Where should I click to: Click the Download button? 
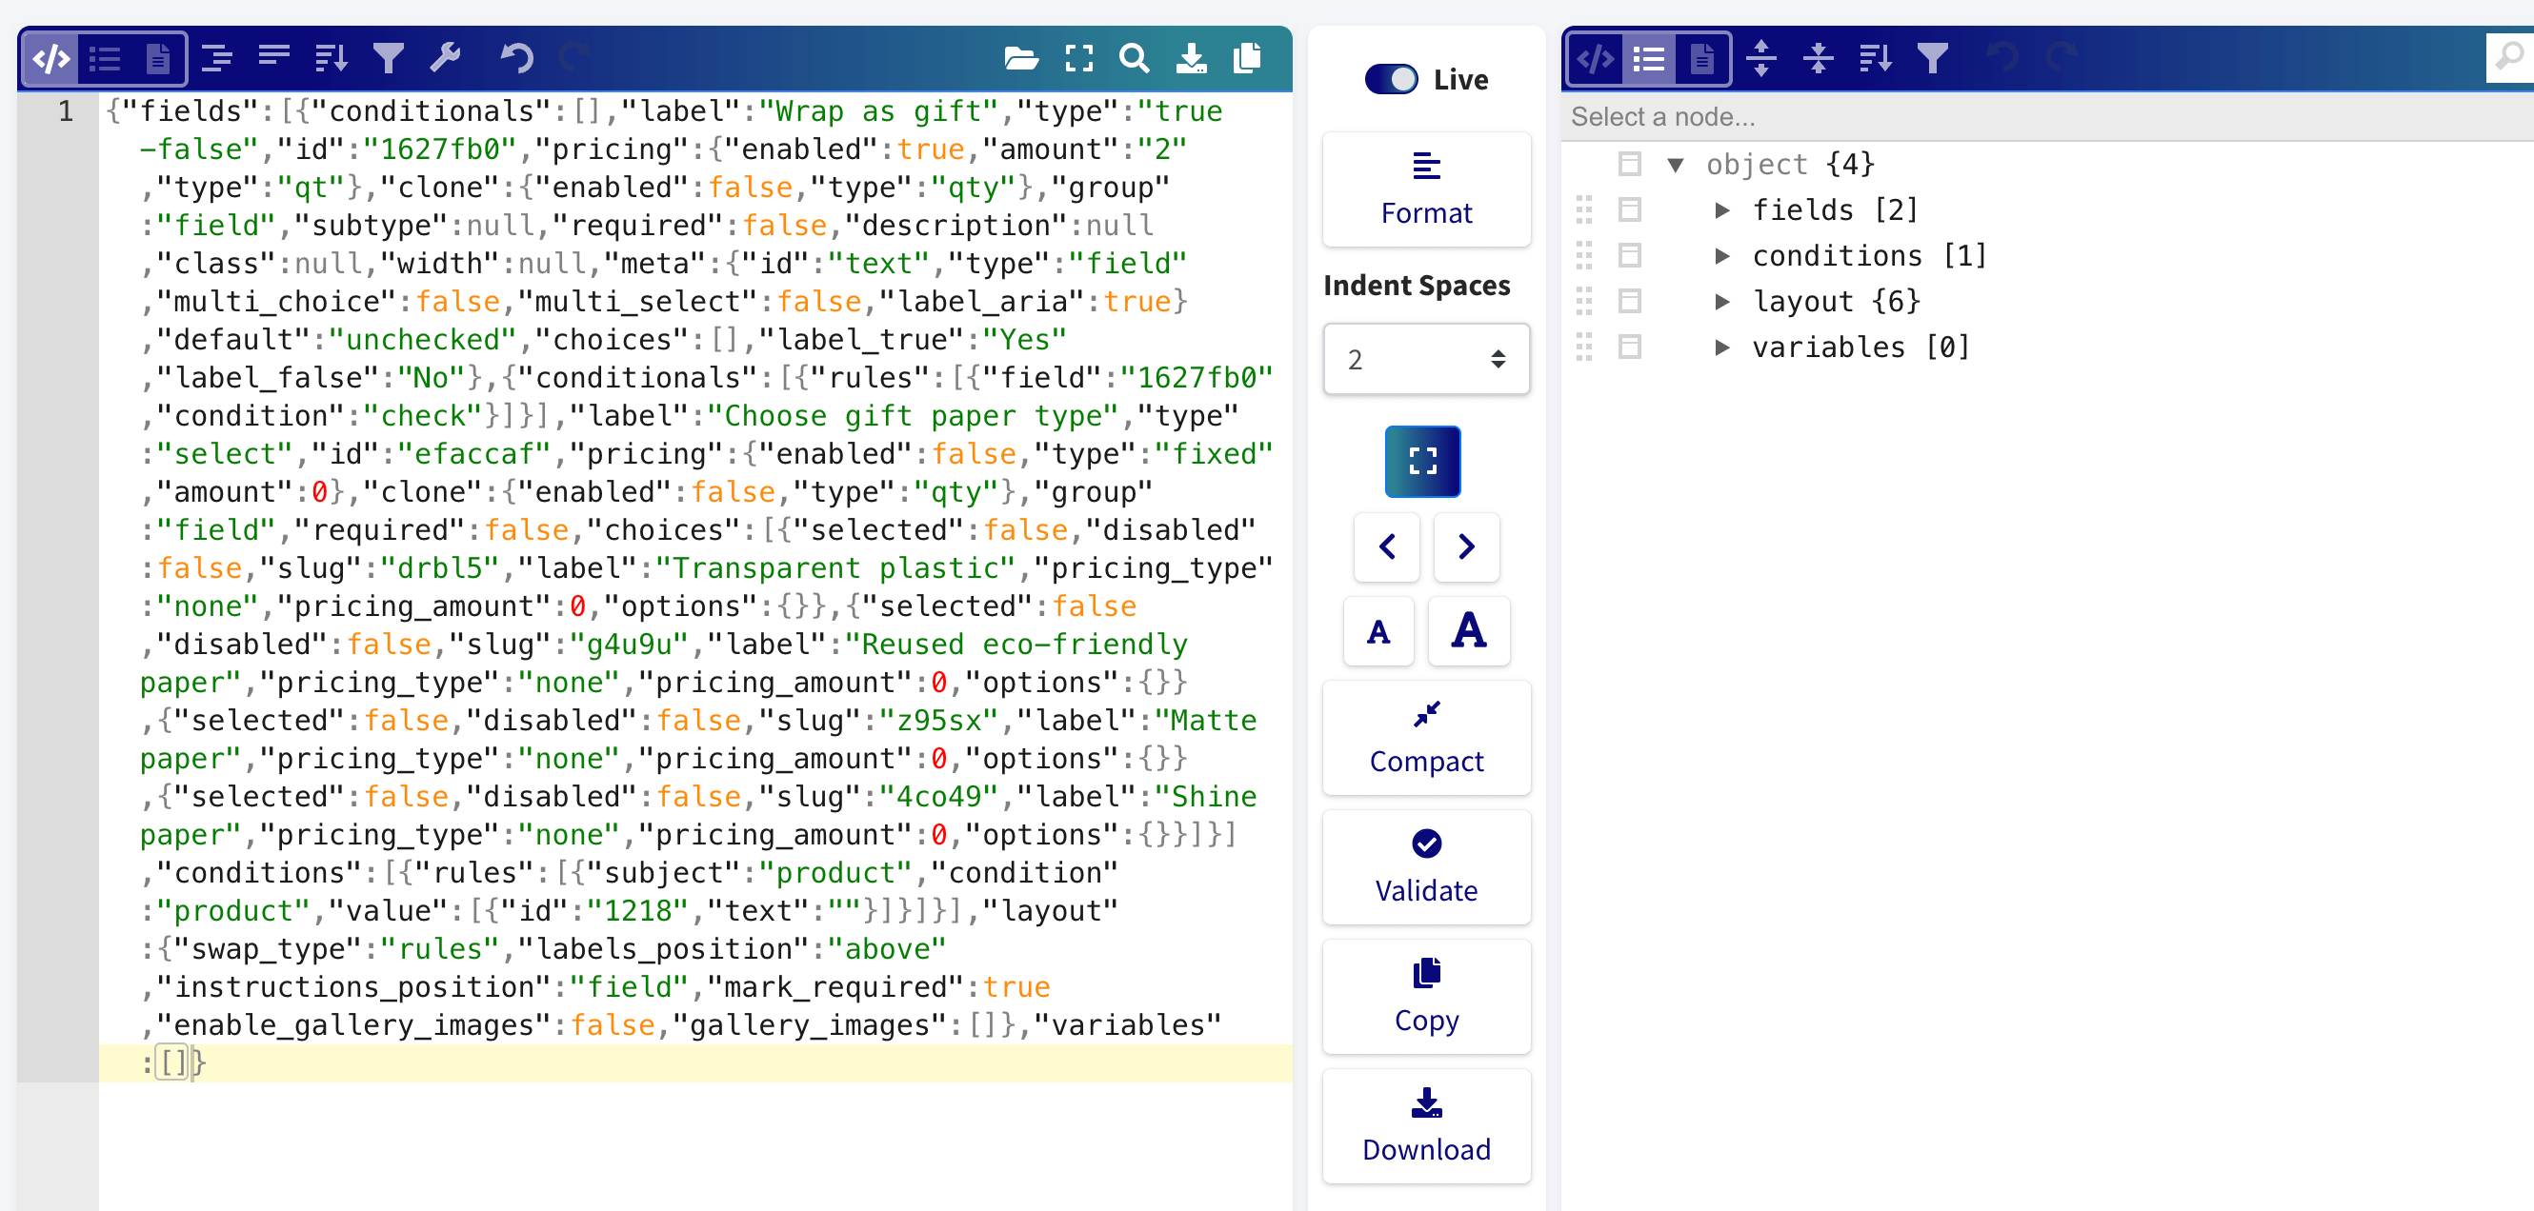tap(1426, 1127)
